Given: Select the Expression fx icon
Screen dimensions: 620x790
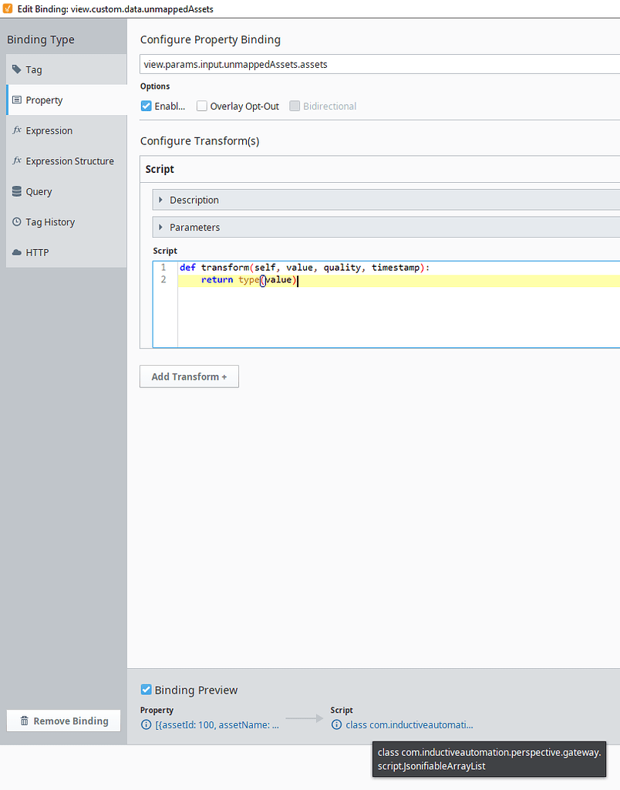Looking at the screenshot, I should click(16, 130).
